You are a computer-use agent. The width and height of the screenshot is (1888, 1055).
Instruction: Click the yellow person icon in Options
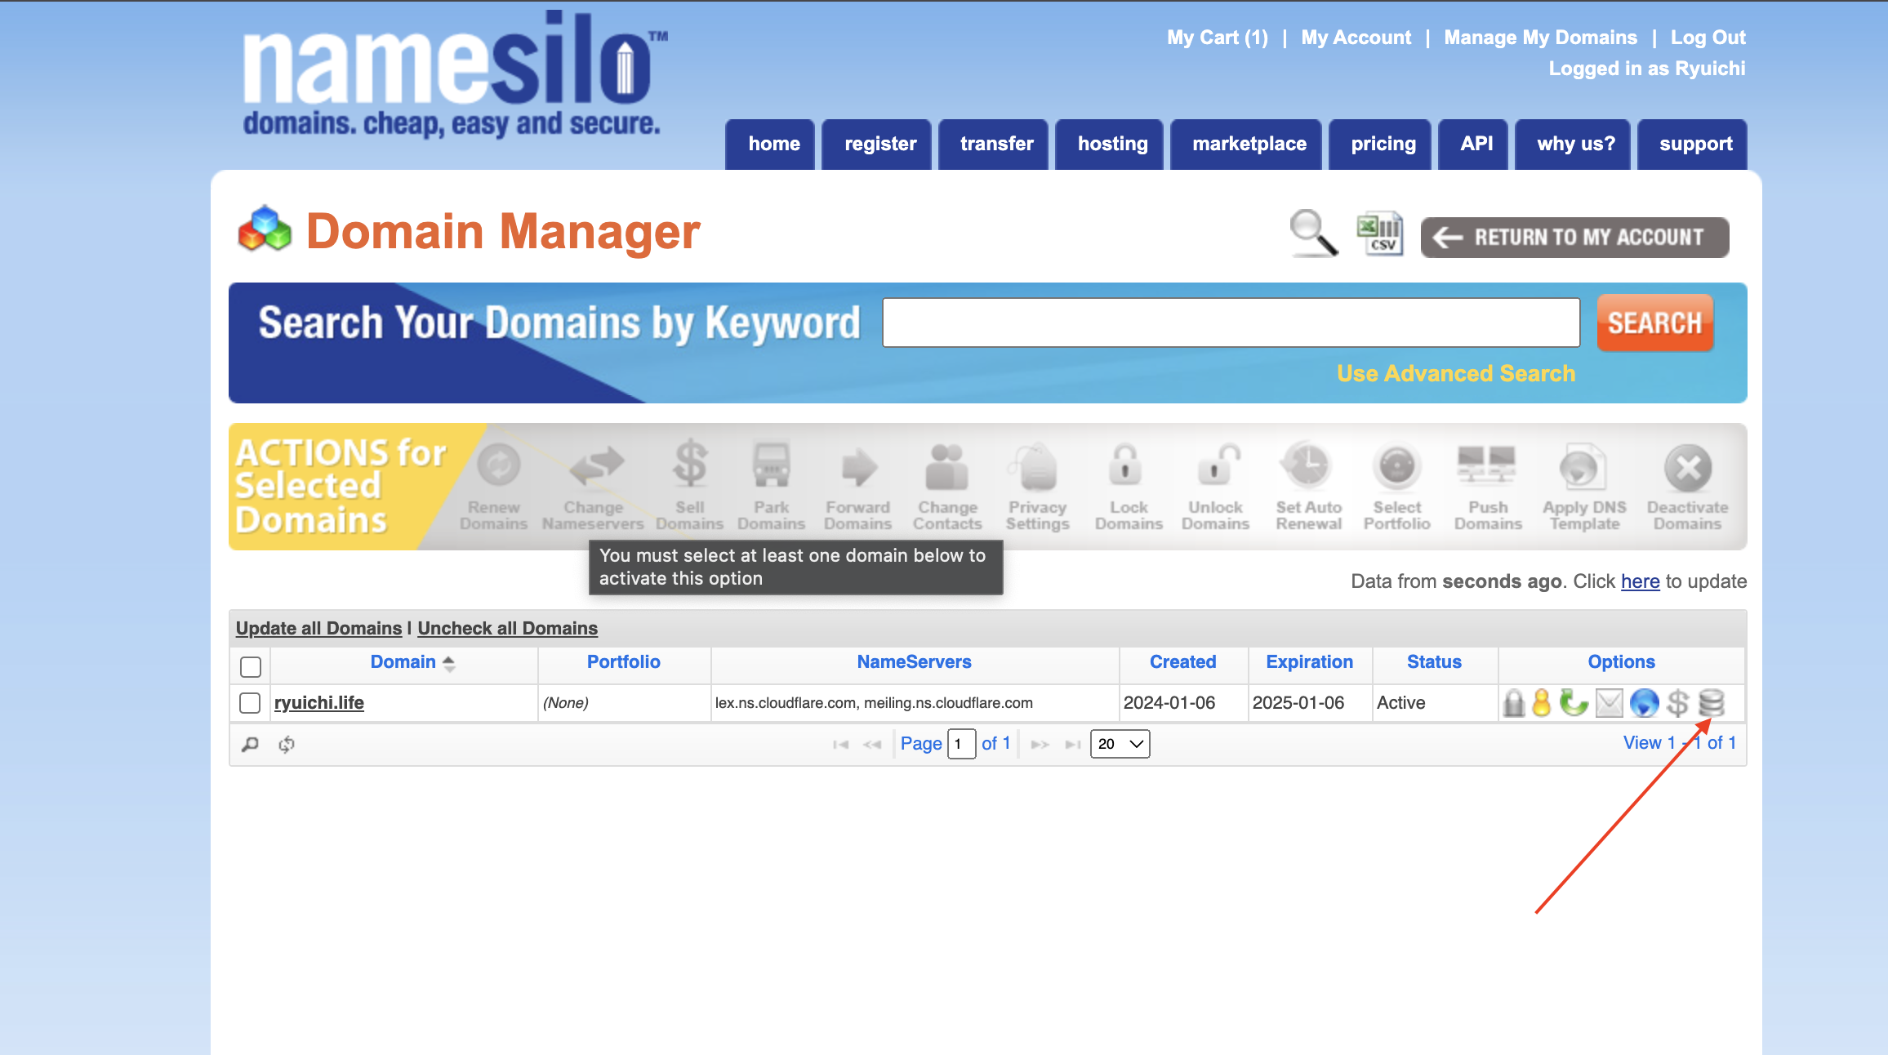pyautogui.click(x=1541, y=703)
